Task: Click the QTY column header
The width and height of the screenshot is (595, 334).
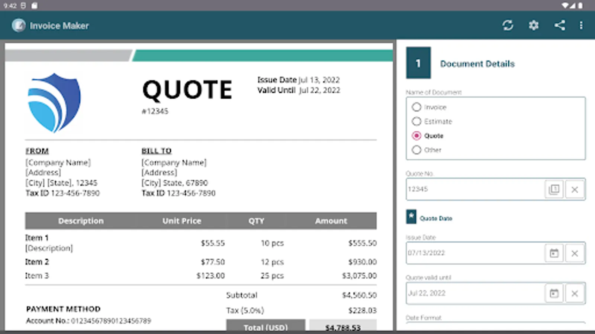Action: tap(257, 221)
